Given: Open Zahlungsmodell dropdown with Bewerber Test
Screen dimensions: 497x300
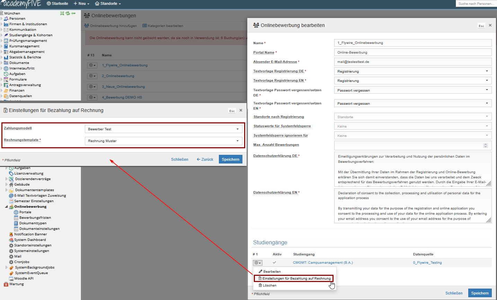Looking at the screenshot, I should [x=163, y=129].
